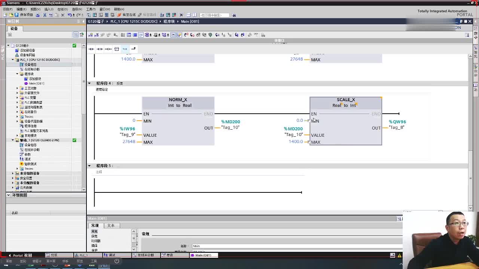
Task: Open Portal 视图 at bottom left
Action: coord(20,255)
